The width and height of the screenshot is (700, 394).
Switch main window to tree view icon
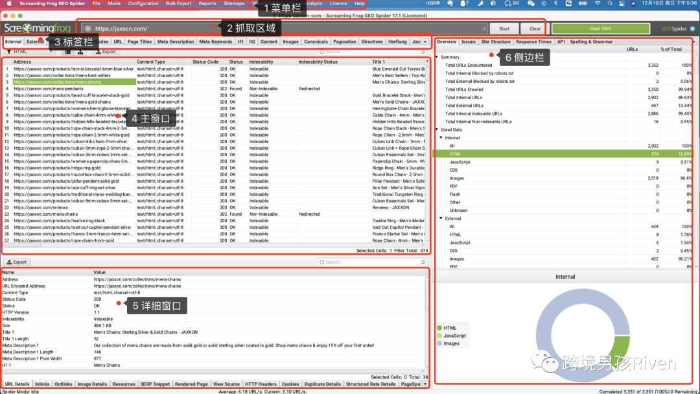pyautogui.click(x=80, y=52)
